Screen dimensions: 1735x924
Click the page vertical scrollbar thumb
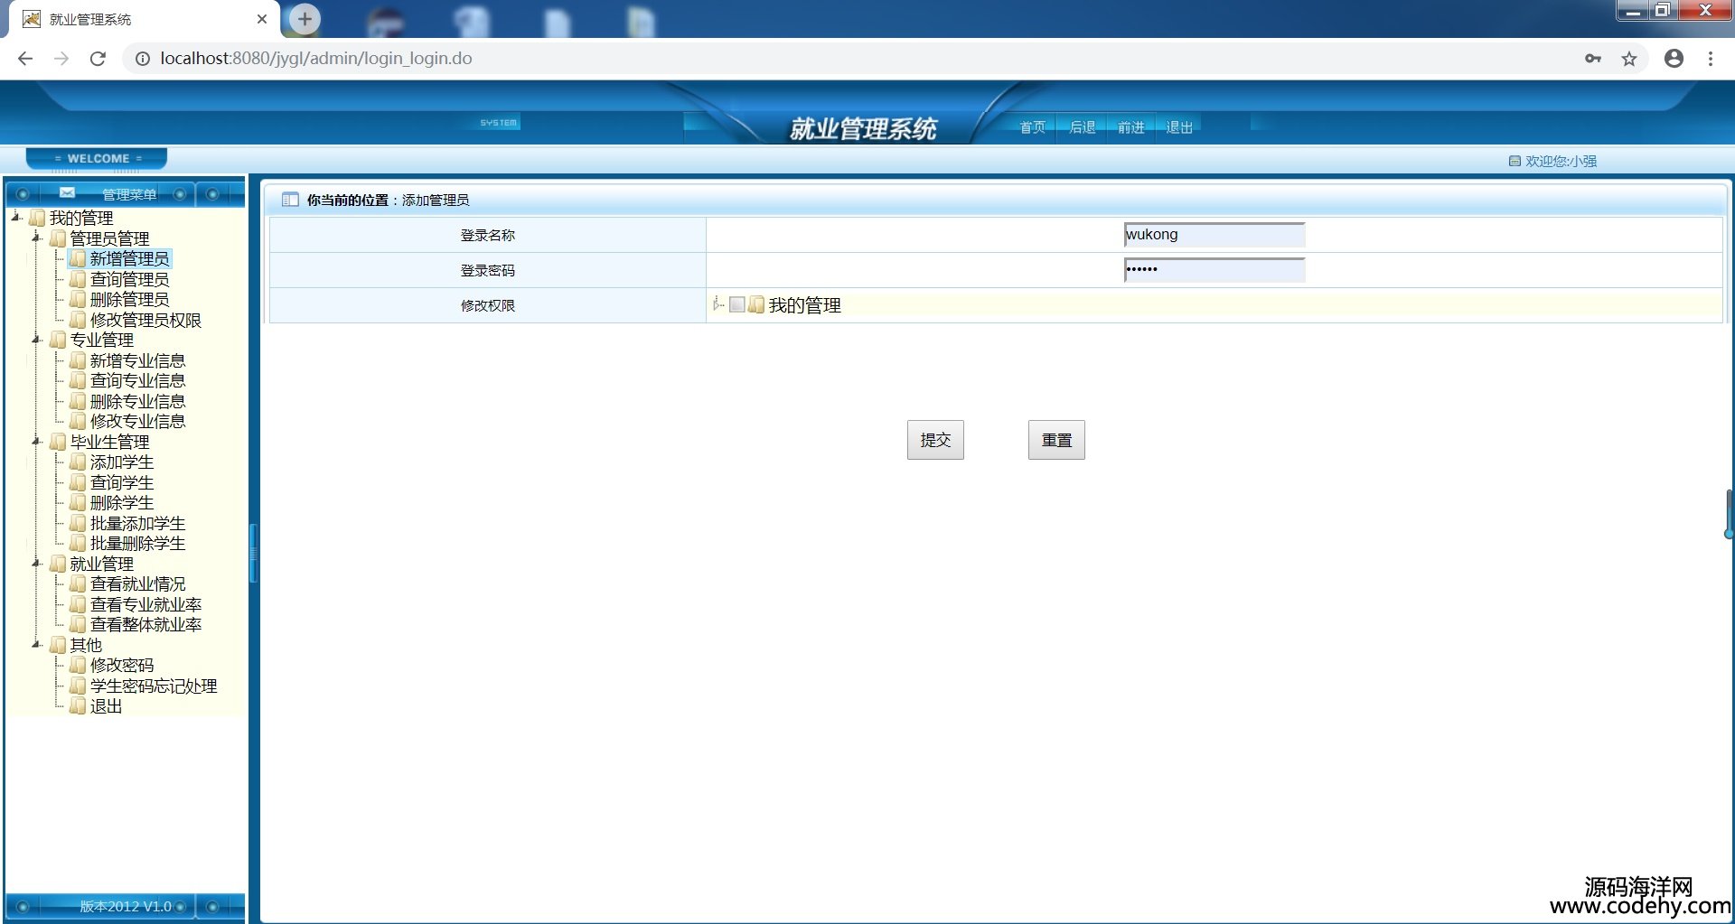[x=1730, y=514]
